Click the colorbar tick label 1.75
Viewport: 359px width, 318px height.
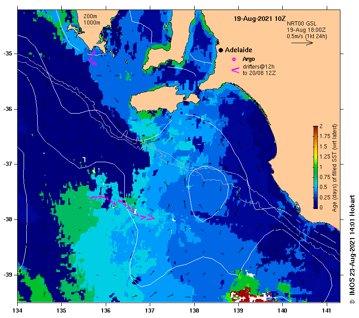click(325, 136)
